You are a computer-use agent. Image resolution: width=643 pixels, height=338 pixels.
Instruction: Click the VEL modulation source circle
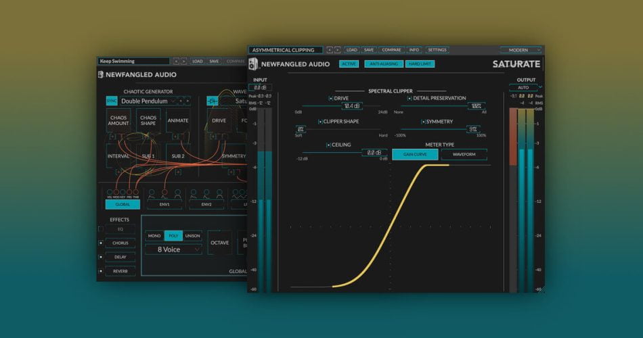(110, 192)
